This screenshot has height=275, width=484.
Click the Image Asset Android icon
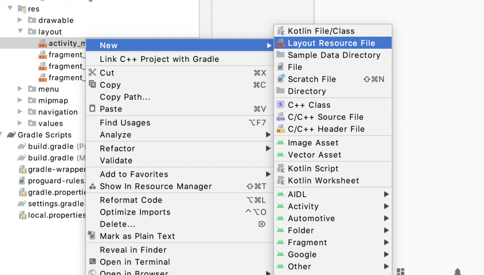click(281, 143)
